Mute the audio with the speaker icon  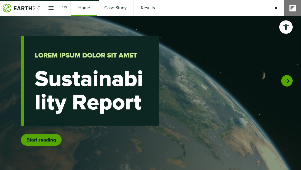pos(276,8)
